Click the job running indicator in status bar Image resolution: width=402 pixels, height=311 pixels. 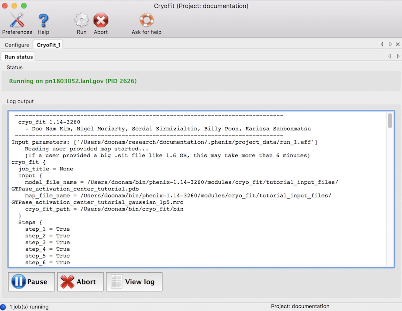tap(4, 307)
